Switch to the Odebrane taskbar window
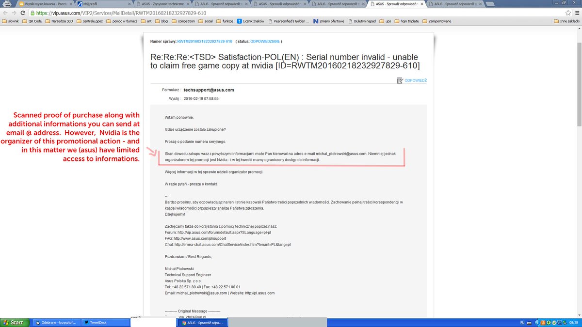This screenshot has height=327, width=582. pos(56,322)
